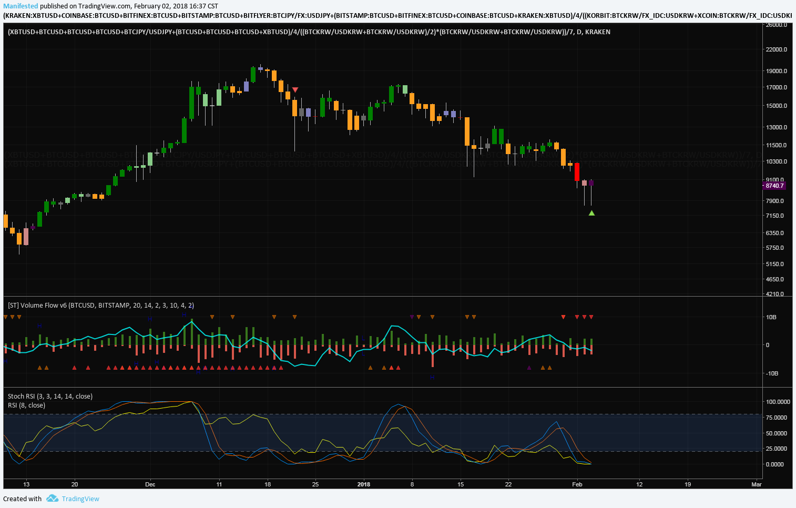Screen dimensions: 796x508
Task: Click the 75.0000 label on Stoch RSI scale
Action: (x=777, y=418)
